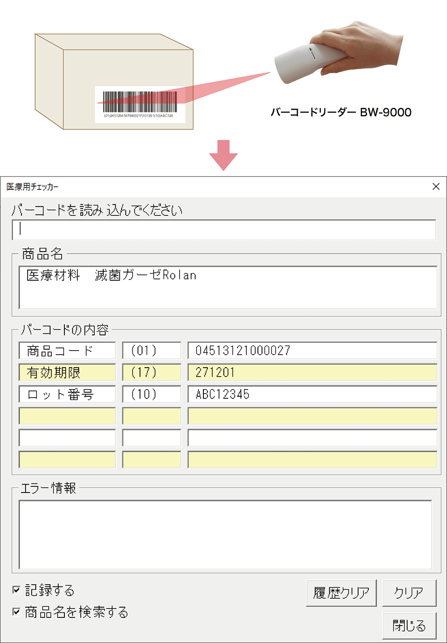This screenshot has height=643, width=447.
Task: Toggle the 商品名を検索する checkbox
Action: tap(16, 613)
